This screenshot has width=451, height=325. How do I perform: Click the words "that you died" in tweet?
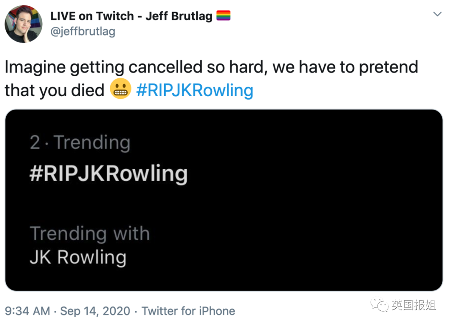(54, 90)
